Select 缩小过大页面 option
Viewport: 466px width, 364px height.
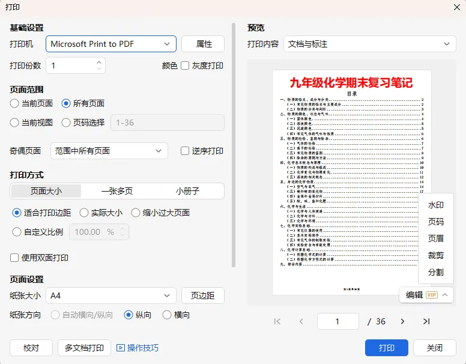(136, 213)
